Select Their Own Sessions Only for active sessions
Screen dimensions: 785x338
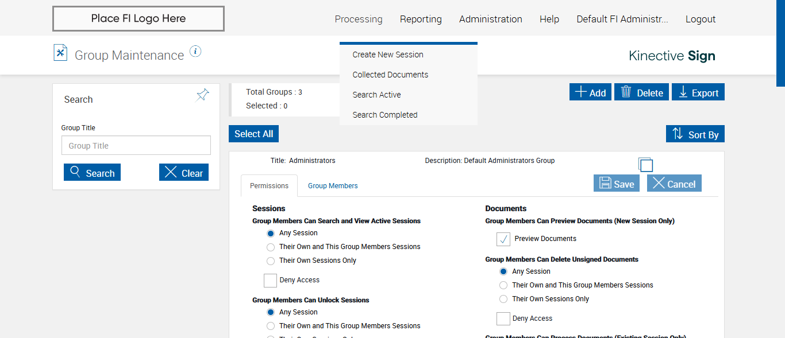pyautogui.click(x=271, y=261)
